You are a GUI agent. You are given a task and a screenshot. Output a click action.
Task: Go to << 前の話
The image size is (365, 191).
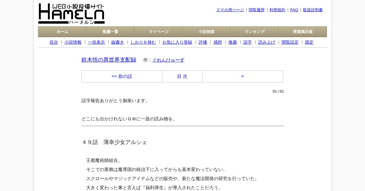point(122,76)
